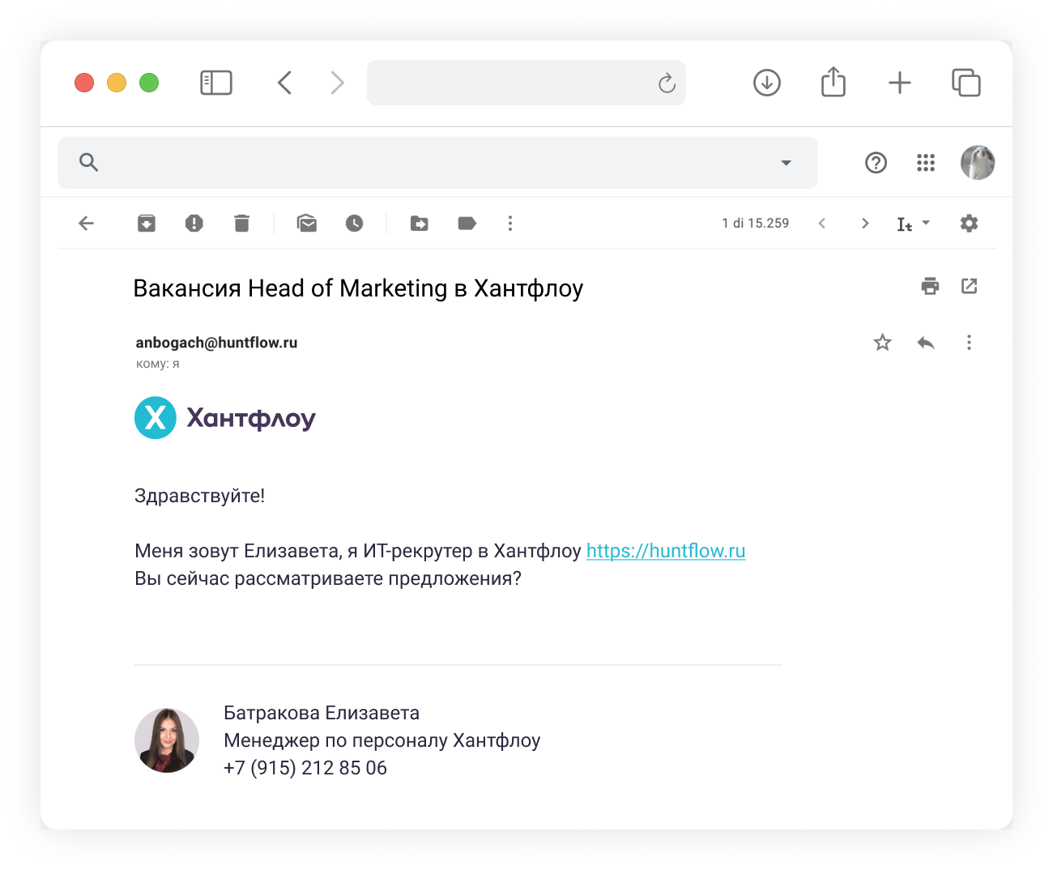Move email to folder
This screenshot has height=870, width=1053.
click(420, 224)
